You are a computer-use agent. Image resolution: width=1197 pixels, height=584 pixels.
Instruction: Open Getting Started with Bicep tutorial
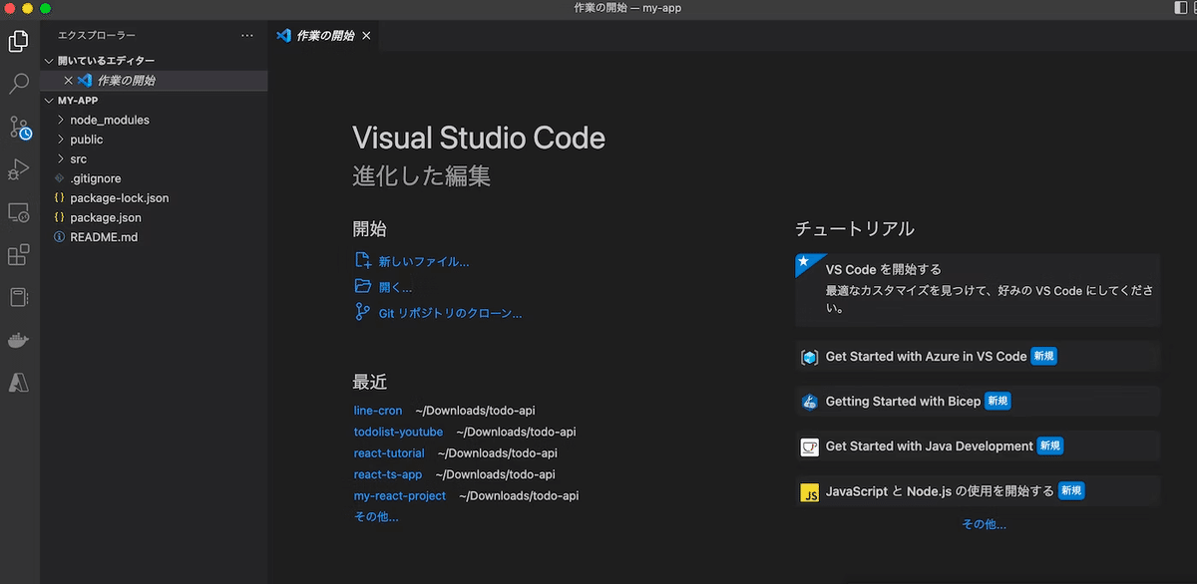point(978,402)
